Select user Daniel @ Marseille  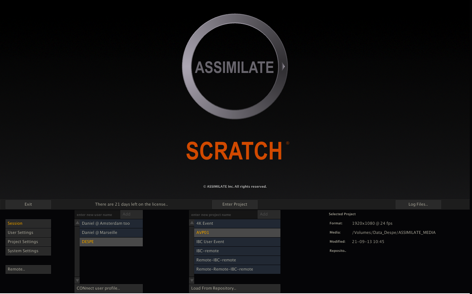tap(111, 232)
